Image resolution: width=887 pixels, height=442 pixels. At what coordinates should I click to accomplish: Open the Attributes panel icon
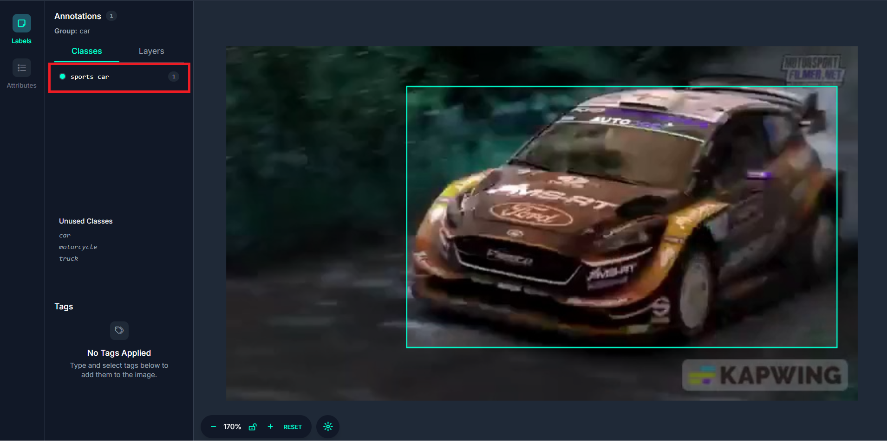coord(21,68)
